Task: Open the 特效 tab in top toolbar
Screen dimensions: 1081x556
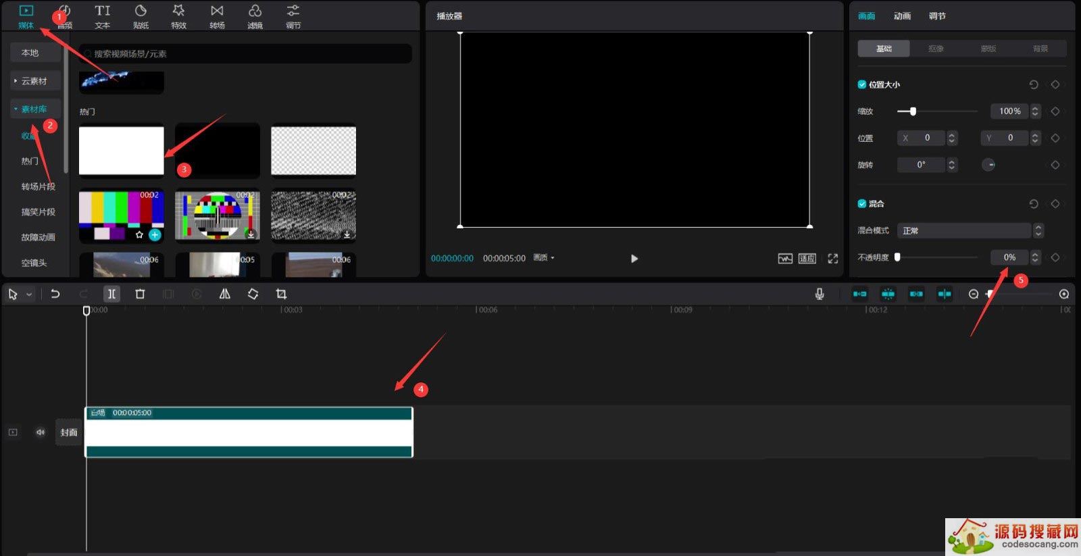Action: [178, 16]
